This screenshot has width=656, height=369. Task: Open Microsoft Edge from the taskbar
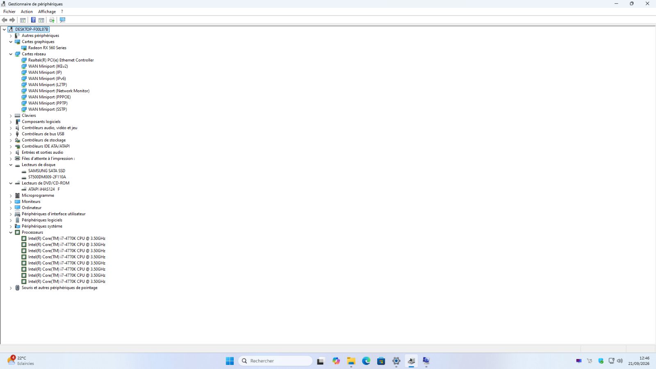tap(366, 361)
